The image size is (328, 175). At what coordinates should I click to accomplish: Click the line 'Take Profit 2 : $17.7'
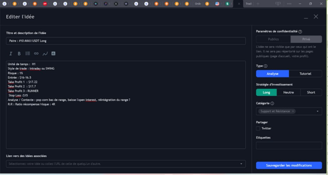[x=22, y=86]
